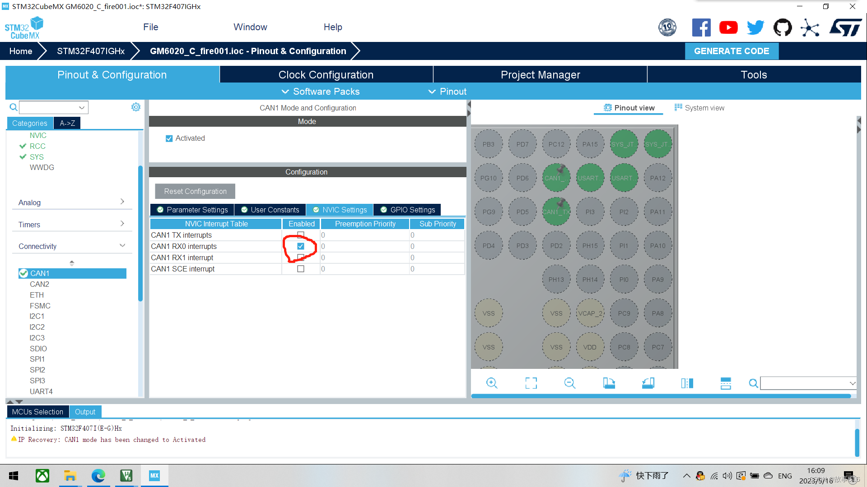Image resolution: width=867 pixels, height=487 pixels.
Task: Zoom out of the pinout view
Action: [570, 383]
